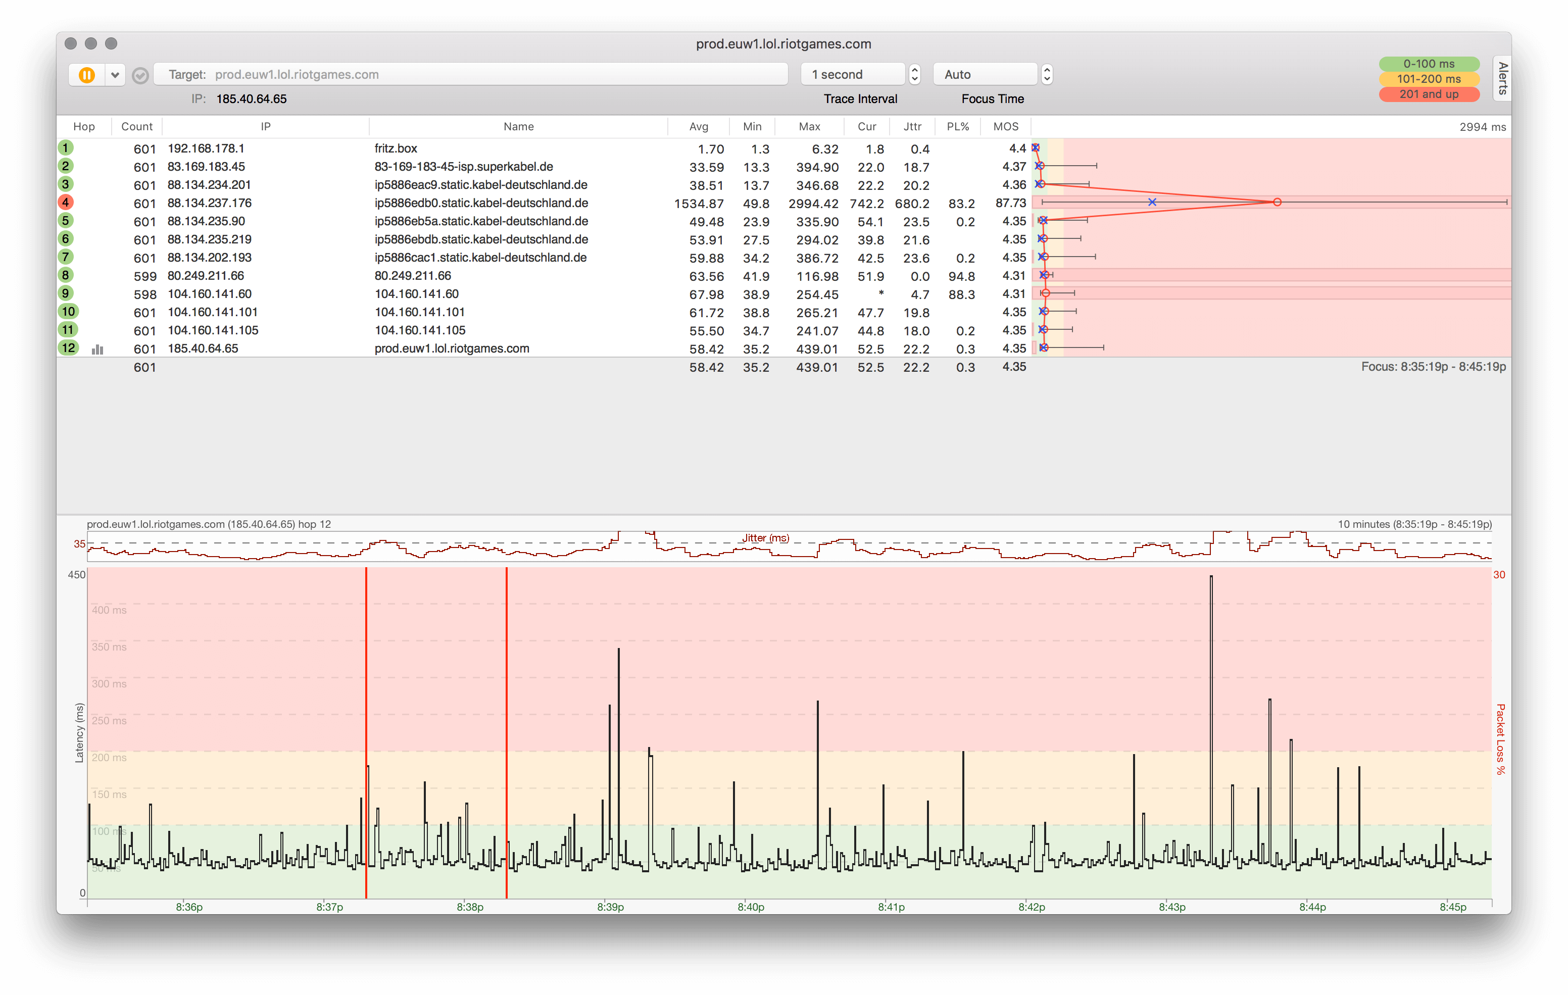The image size is (1568, 995).
Task: Sort by the Avg column header
Action: click(x=699, y=126)
